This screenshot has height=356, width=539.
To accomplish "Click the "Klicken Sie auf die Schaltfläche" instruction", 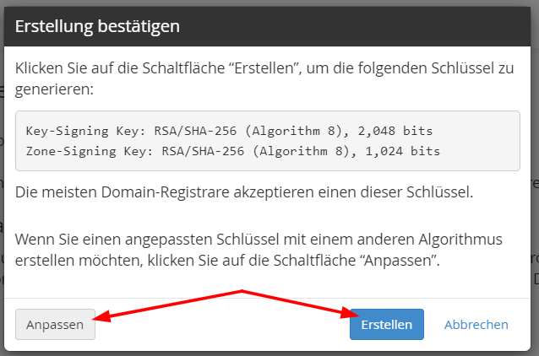I will pos(264,78).
